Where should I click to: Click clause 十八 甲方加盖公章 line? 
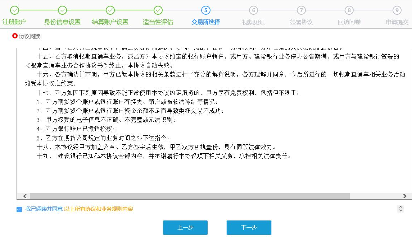(157, 147)
